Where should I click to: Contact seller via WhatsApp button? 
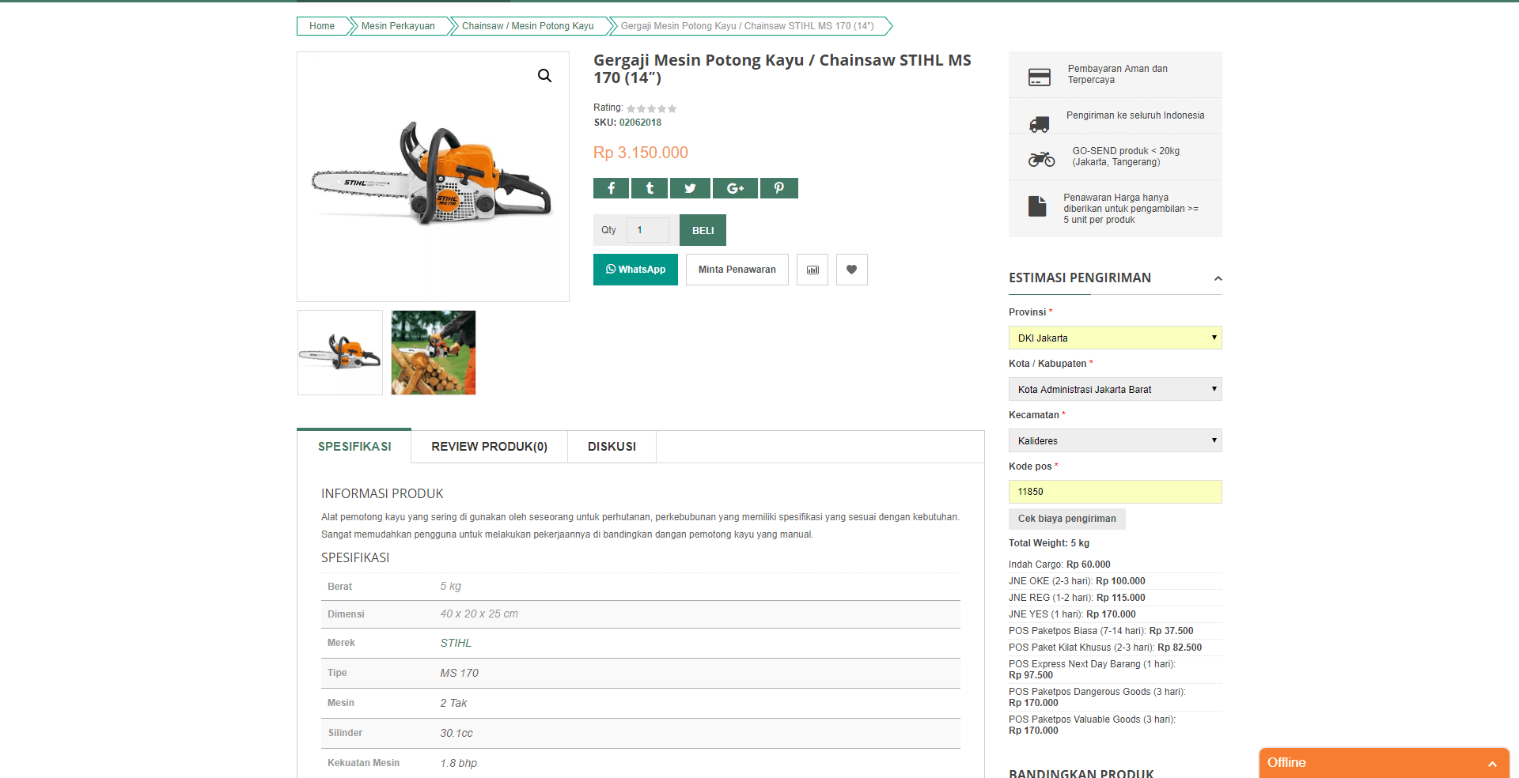(x=635, y=270)
